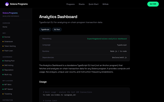The height and width of the screenshot is (102, 164).
Task: Click the status dot beside NFT Gated
Action: point(3,89)
